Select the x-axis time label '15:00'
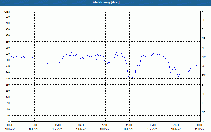 tap(129, 125)
